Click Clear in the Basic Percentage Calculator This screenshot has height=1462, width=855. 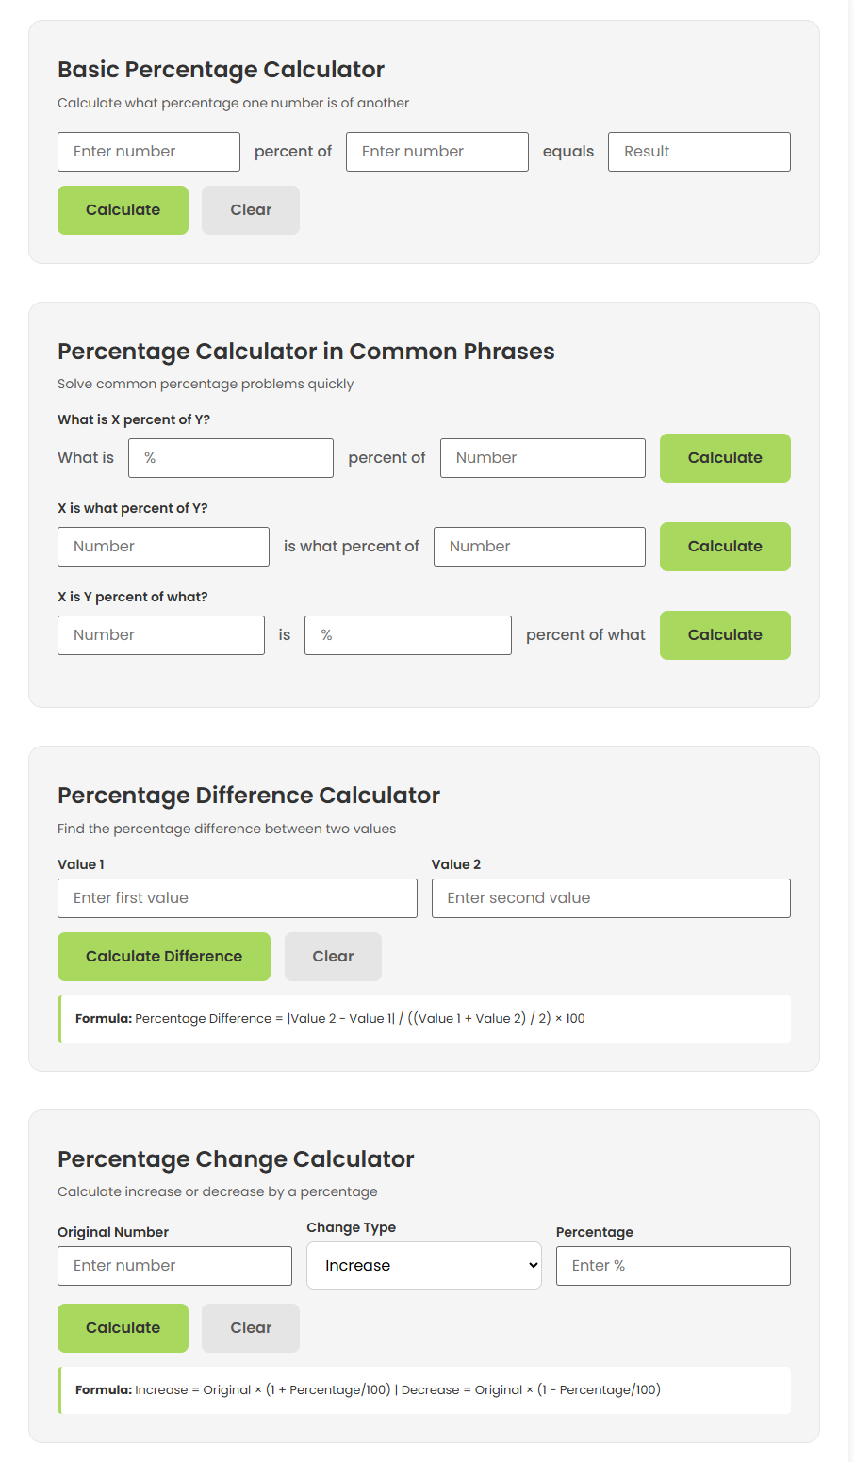[250, 209]
